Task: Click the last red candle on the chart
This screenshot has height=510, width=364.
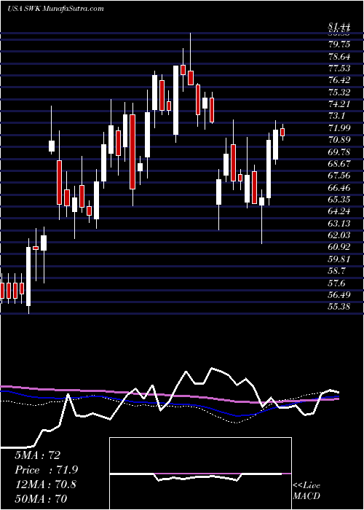Action: [282, 132]
